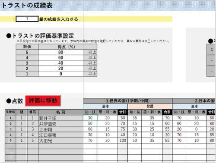
Task: Select 大田光's total cell showing 100
Action: [x=123, y=141]
